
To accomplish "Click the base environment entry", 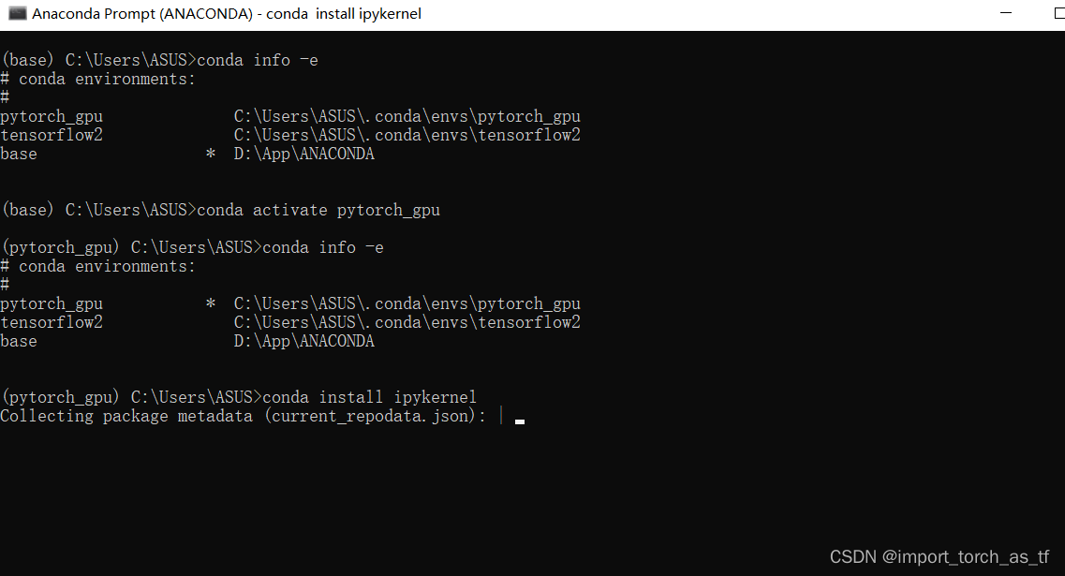I will click(x=19, y=153).
